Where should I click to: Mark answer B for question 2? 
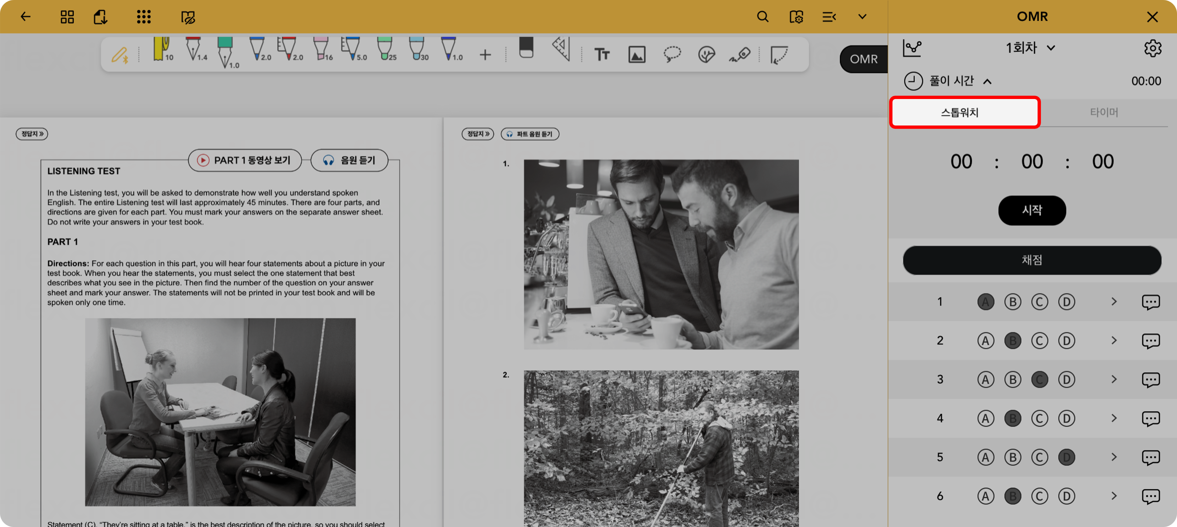click(1012, 341)
